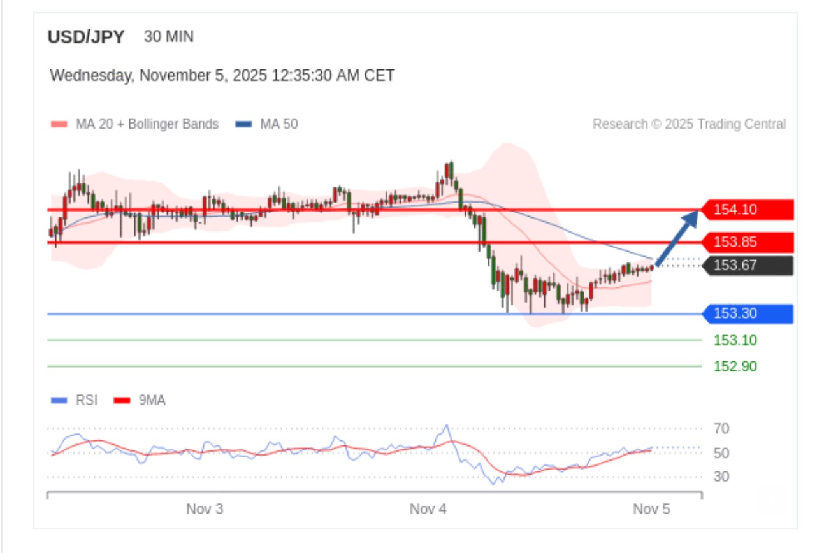Click the blue upward forecast arrow

pos(677,238)
